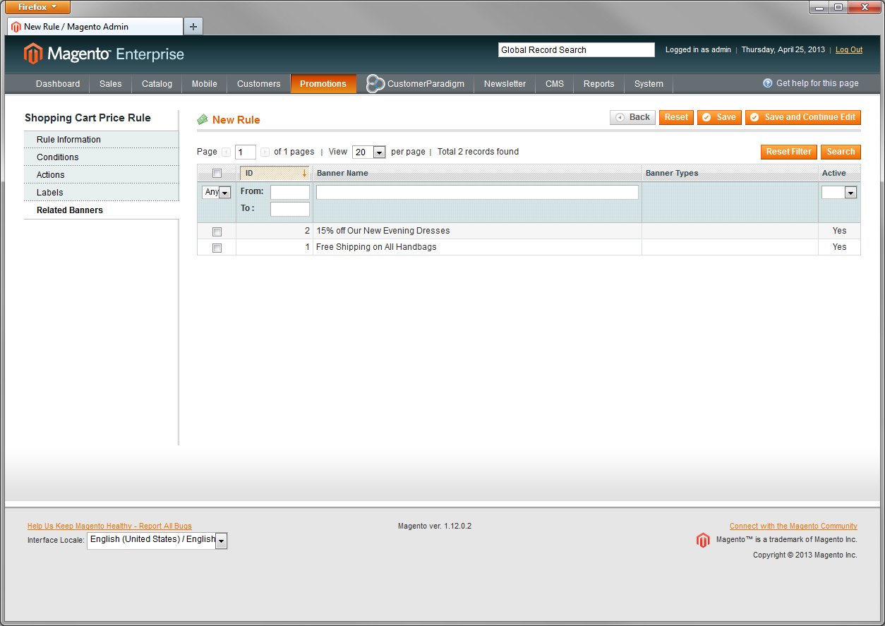
Task: Click the ID To filter field
Action: tap(290, 209)
